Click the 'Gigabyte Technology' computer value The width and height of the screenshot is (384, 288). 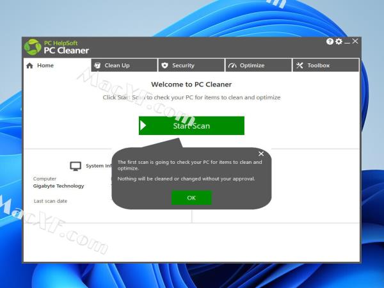(x=58, y=186)
